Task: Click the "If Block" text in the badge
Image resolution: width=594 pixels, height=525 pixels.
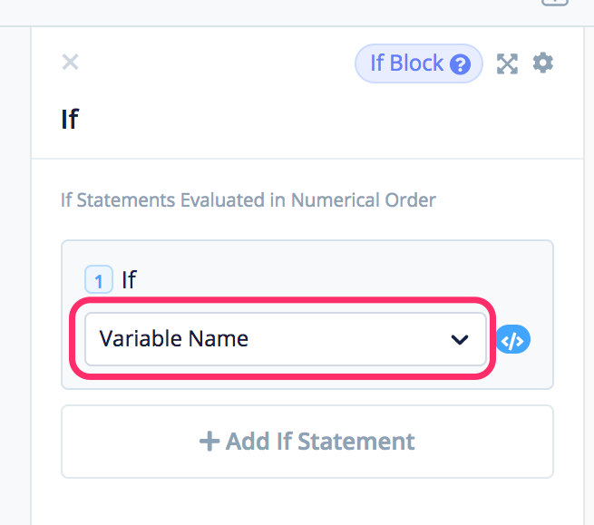Action: click(x=406, y=64)
